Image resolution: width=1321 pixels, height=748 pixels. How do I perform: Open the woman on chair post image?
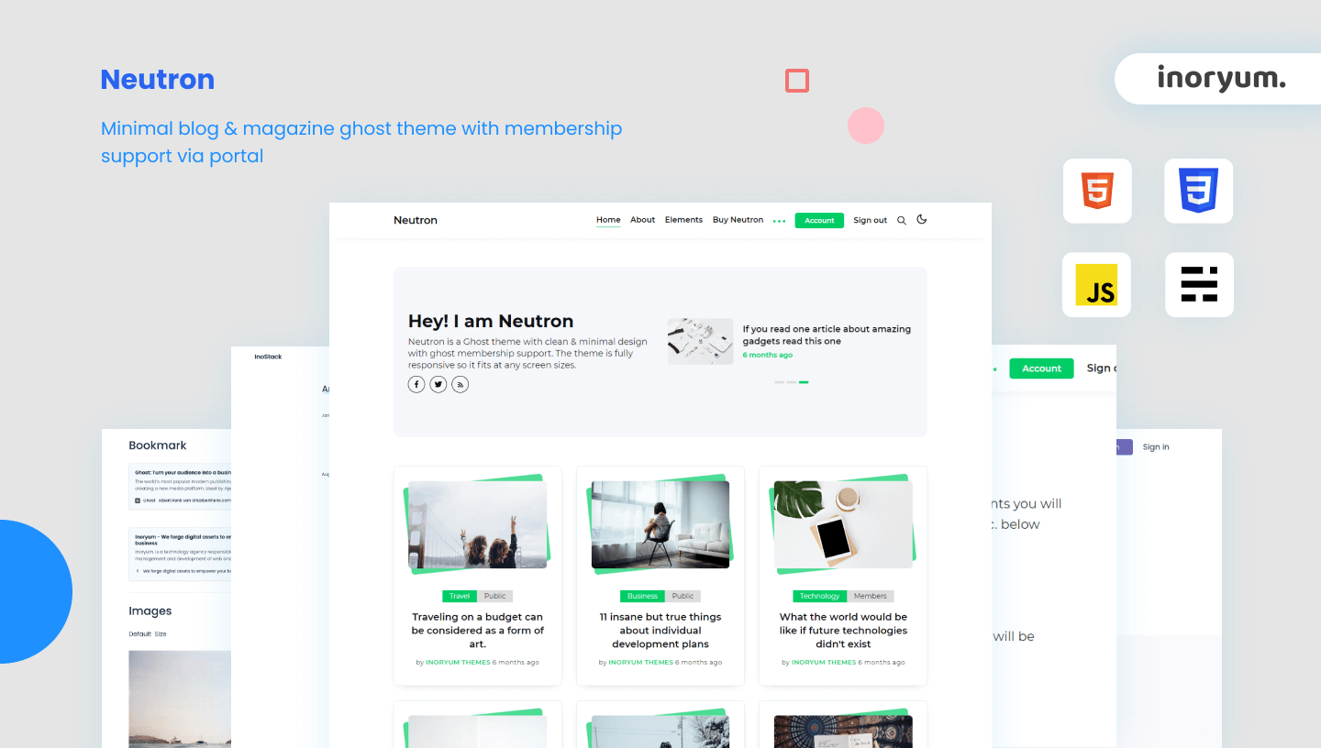point(660,524)
